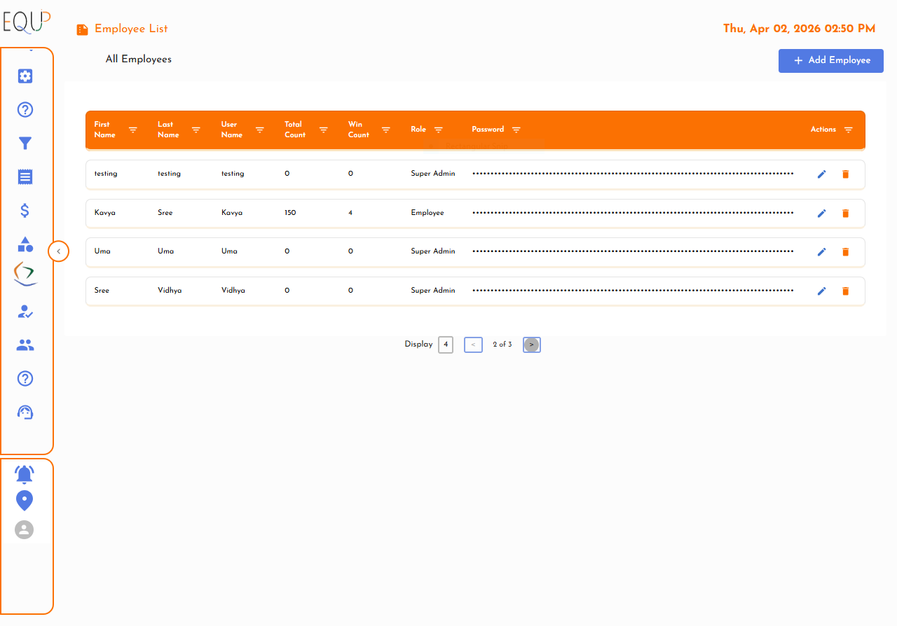This screenshot has height=626, width=897.
Task: Open the user profile avatar
Action: 25,529
